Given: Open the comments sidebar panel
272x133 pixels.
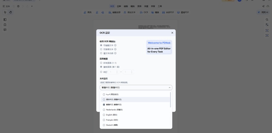Looking at the screenshot, I should (5, 30).
